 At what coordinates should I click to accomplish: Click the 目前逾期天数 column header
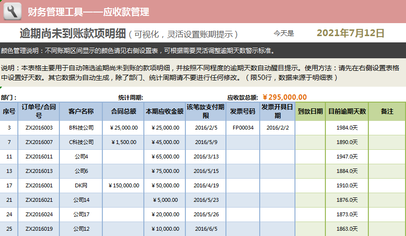347,111
